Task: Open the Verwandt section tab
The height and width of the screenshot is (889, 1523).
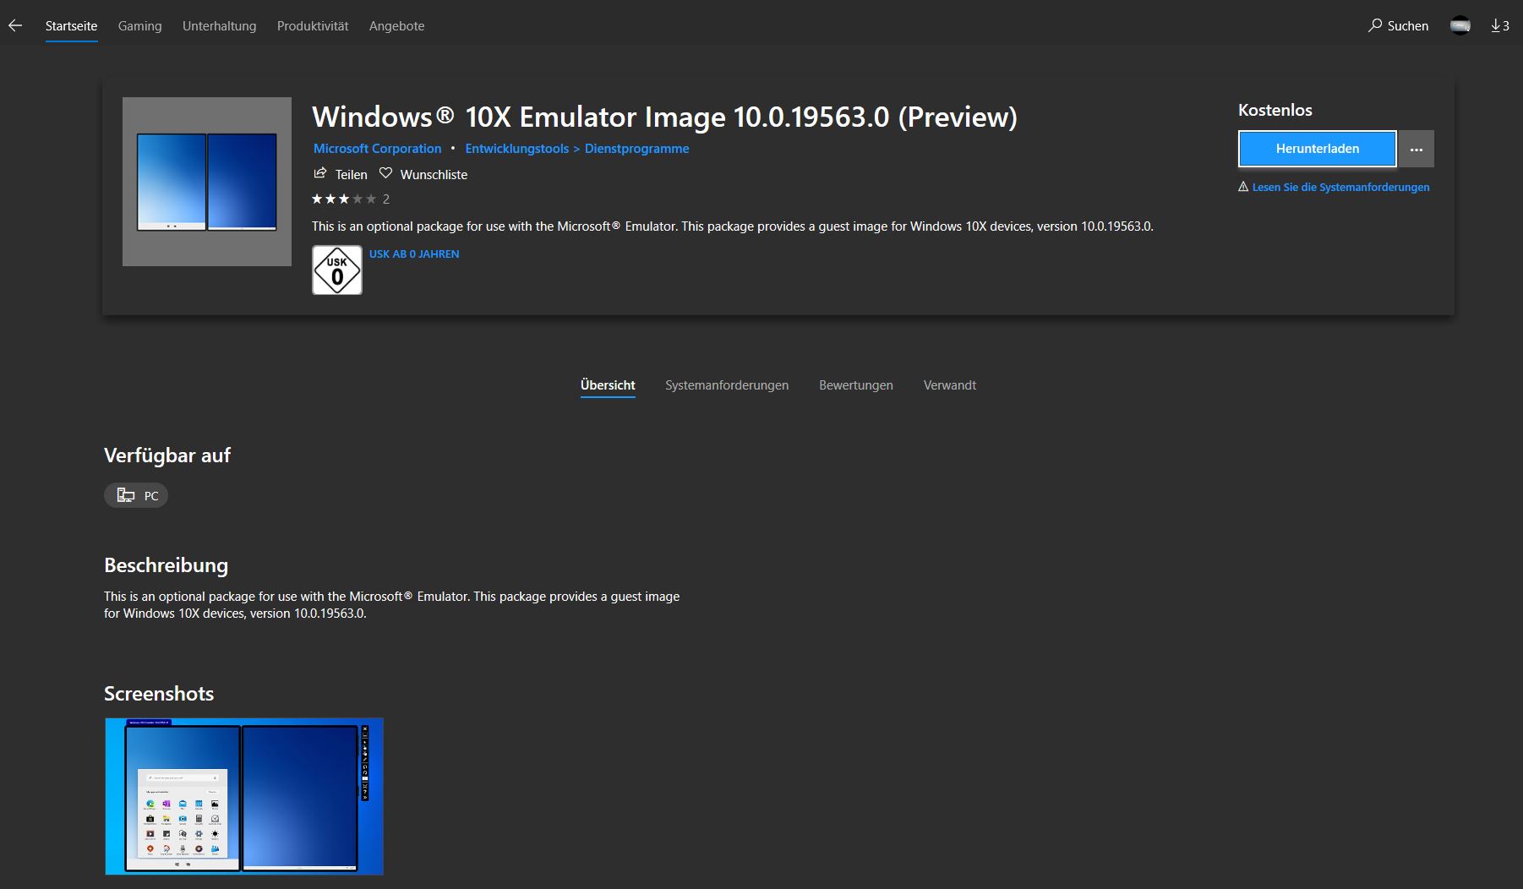Action: click(x=950, y=385)
